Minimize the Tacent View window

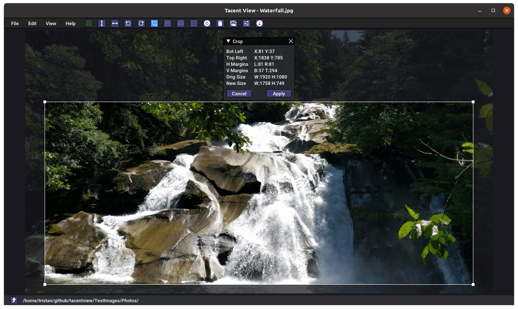pyautogui.click(x=480, y=10)
